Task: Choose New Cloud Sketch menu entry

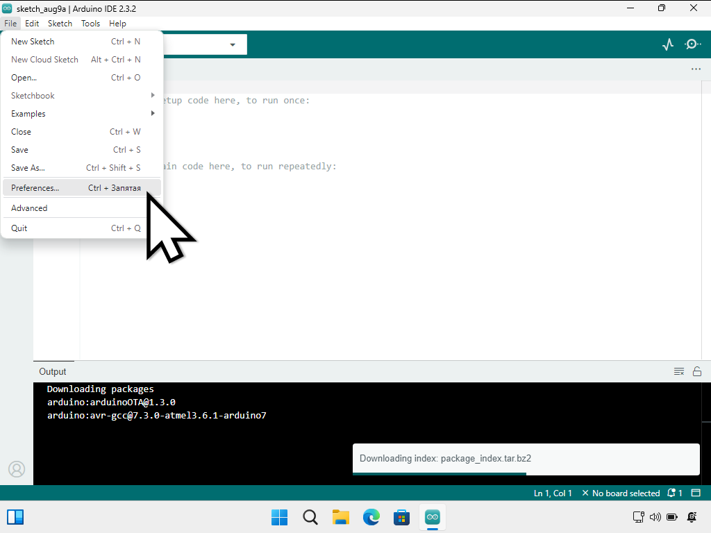Action: [82, 60]
